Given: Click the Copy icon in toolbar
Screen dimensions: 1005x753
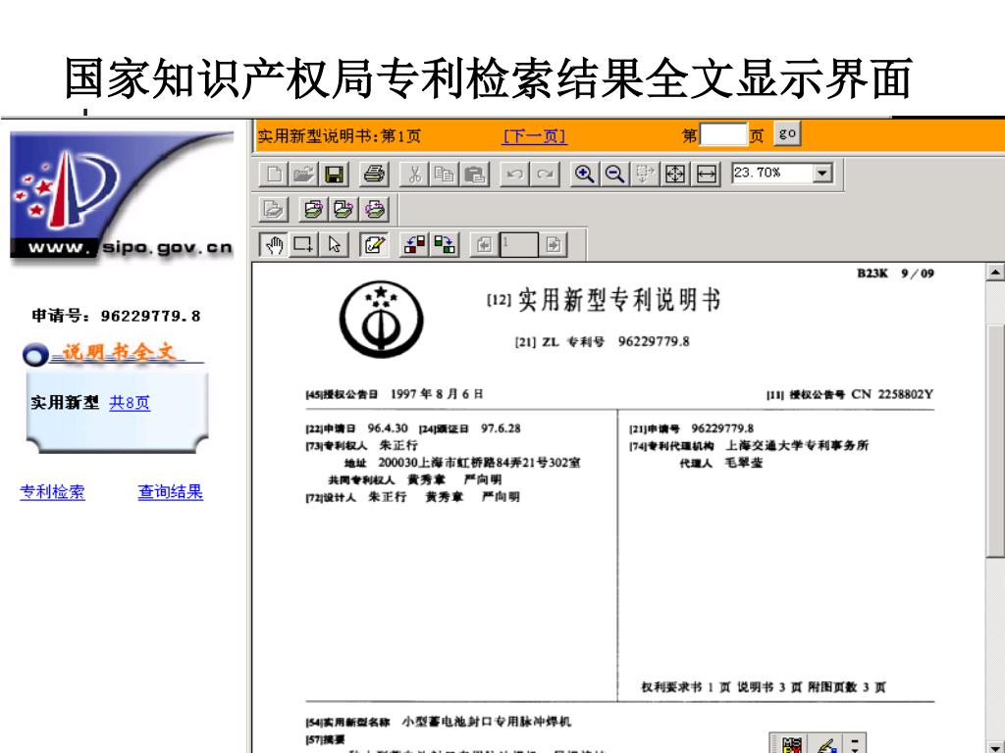Looking at the screenshot, I should tap(445, 175).
